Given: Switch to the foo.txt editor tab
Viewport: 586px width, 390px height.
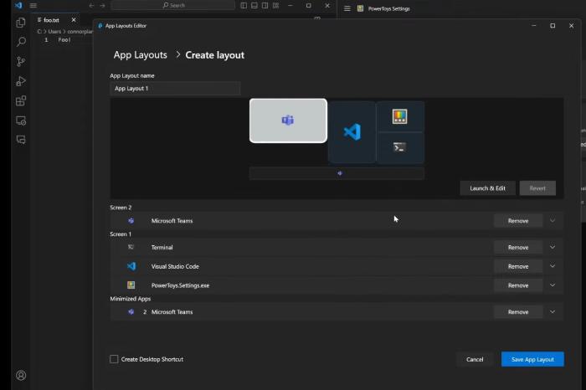Looking at the screenshot, I should coord(51,20).
